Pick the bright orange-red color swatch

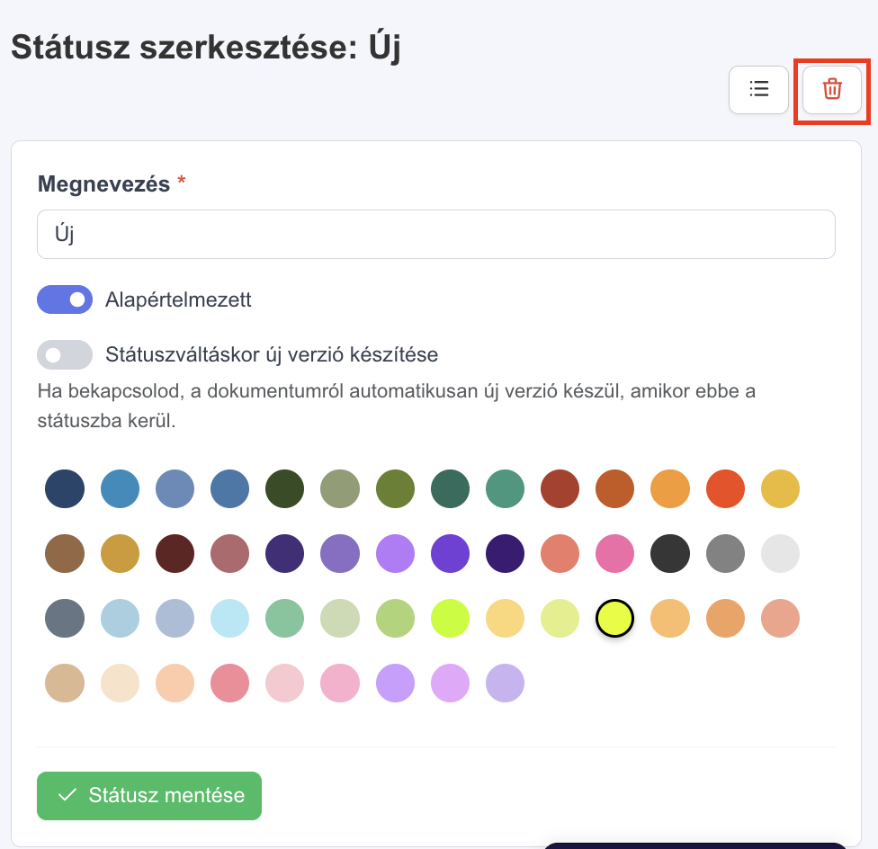[725, 488]
